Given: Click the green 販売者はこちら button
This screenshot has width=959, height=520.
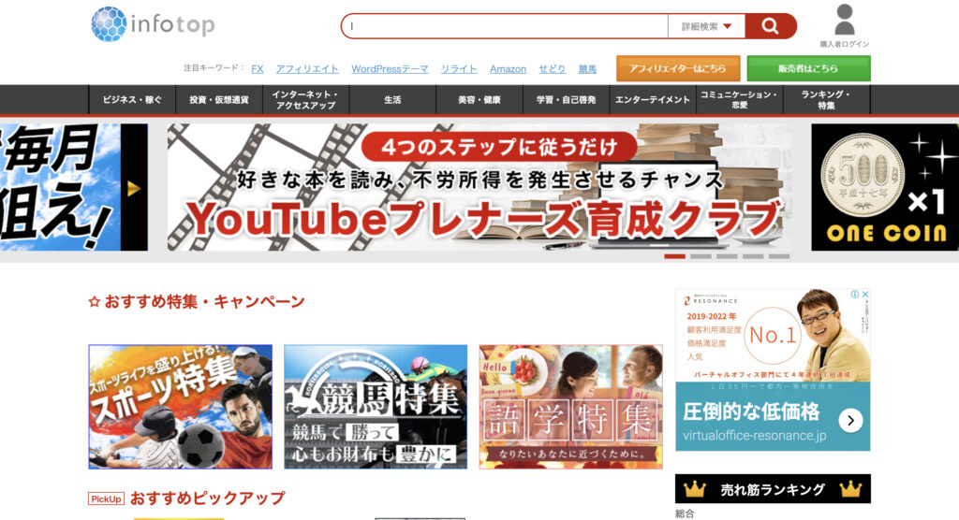Looking at the screenshot, I should (808, 68).
